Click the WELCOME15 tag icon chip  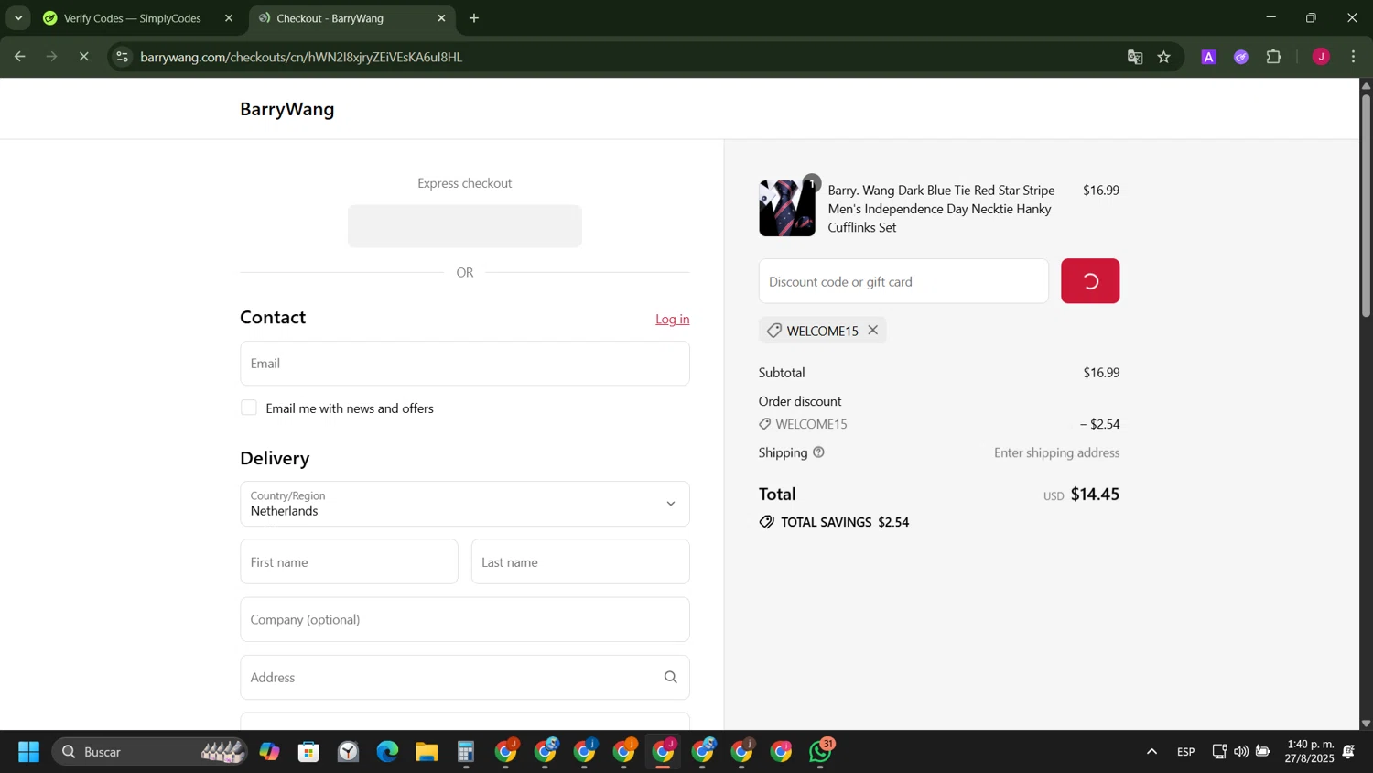coord(822,331)
